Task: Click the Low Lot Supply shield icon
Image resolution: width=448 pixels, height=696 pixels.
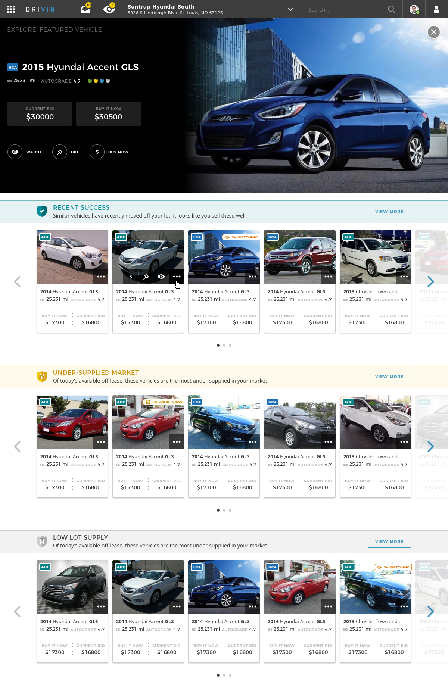Action: click(x=42, y=541)
